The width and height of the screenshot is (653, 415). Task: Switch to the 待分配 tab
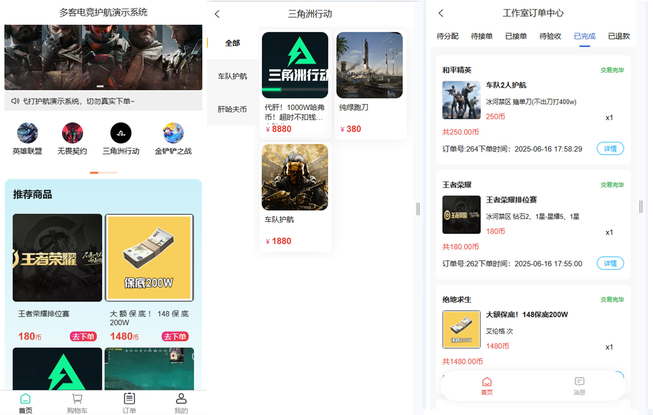point(447,36)
